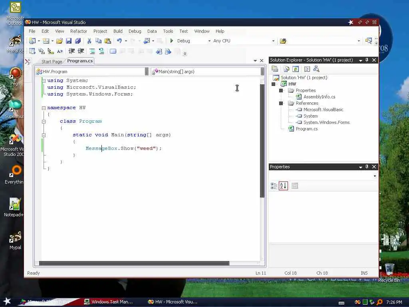This screenshot has height=307, width=409.
Task: Collapse the using directives block
Action: 44,81
